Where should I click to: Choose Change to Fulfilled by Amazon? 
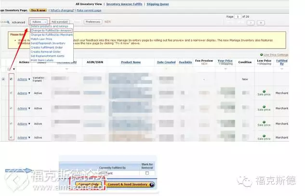[51, 30]
